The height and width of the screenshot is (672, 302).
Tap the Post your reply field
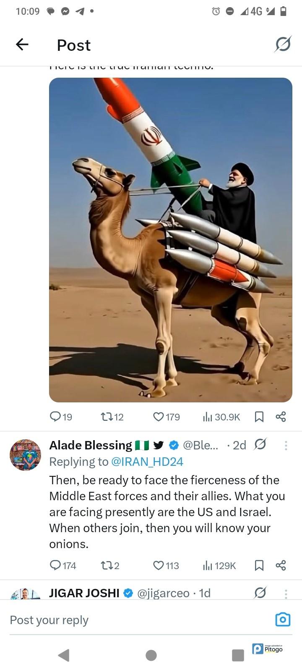tap(138, 620)
